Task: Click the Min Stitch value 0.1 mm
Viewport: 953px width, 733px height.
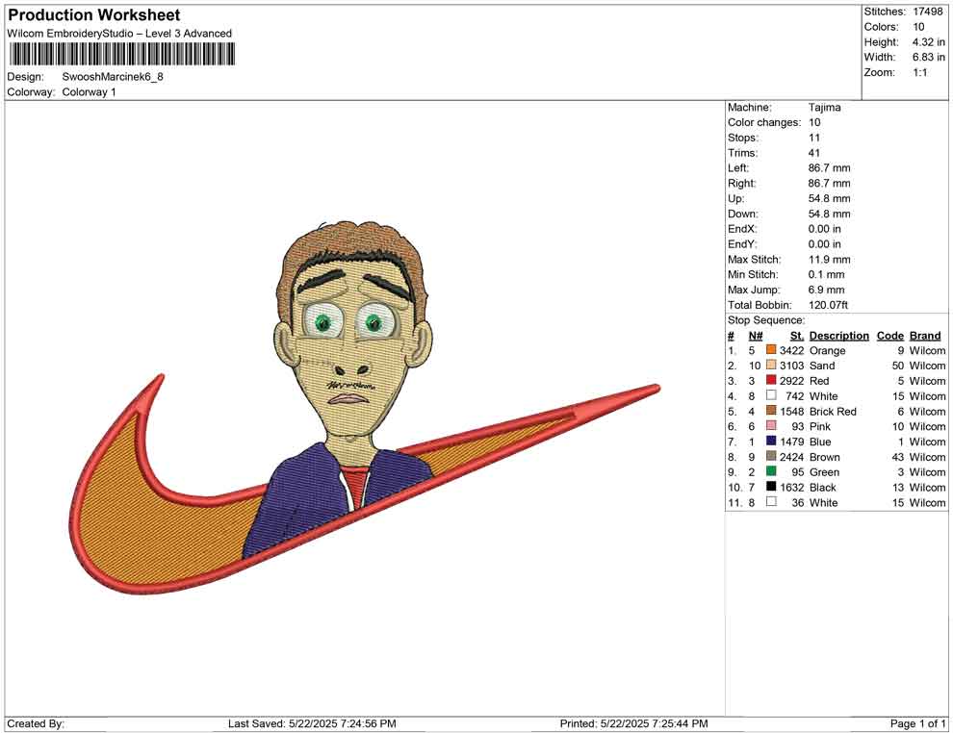Action: (x=826, y=274)
